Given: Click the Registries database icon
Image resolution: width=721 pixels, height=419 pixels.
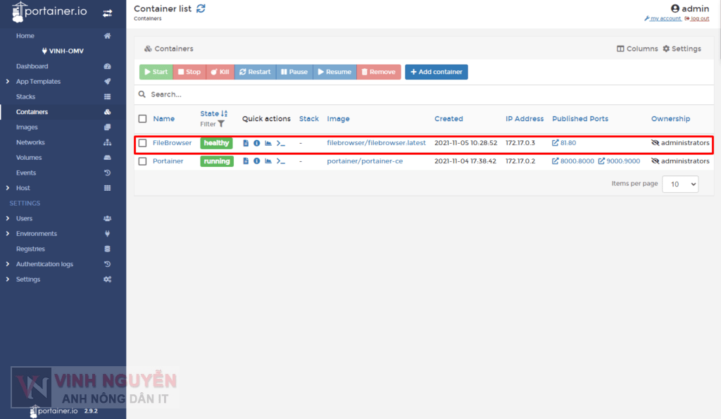Looking at the screenshot, I should 107,249.
